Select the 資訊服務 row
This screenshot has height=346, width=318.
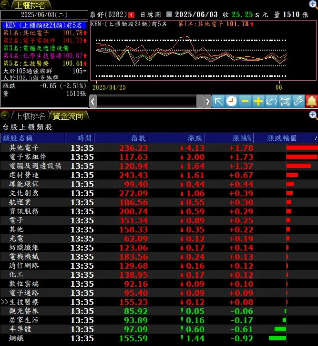[159, 211]
